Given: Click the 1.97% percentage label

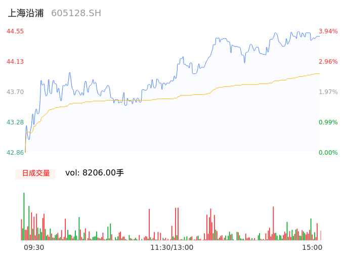Looking at the screenshot, I should [328, 92].
